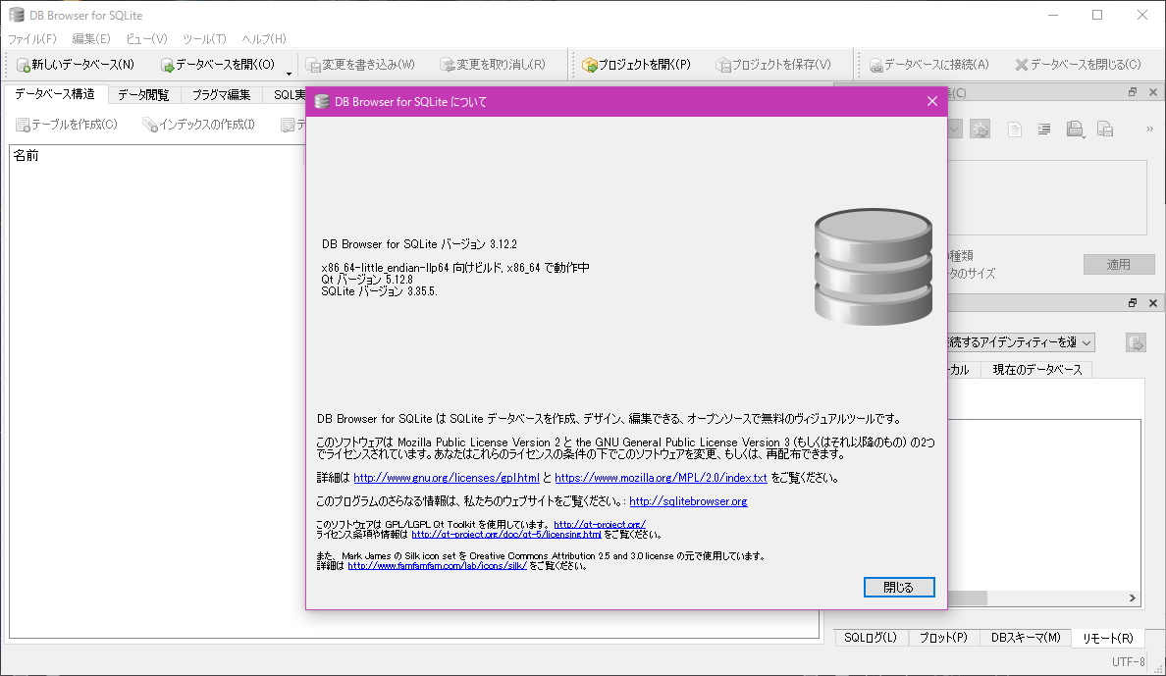Open the sqlitebrowser.org website link
Image resolution: width=1166 pixels, height=676 pixels.
[x=688, y=502]
